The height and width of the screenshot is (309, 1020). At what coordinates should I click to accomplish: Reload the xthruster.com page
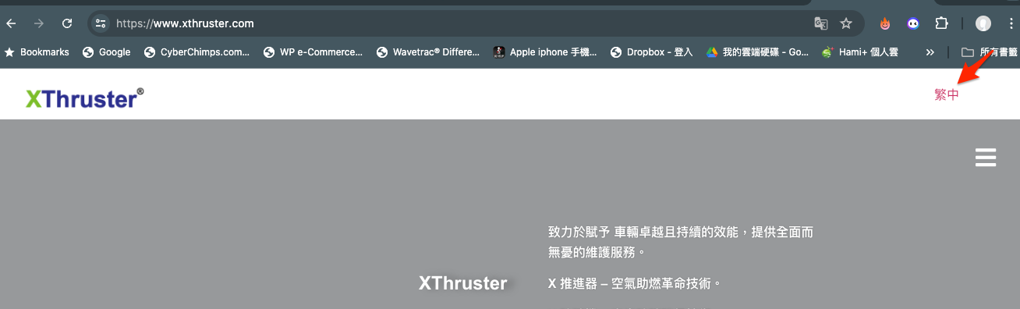(x=67, y=23)
